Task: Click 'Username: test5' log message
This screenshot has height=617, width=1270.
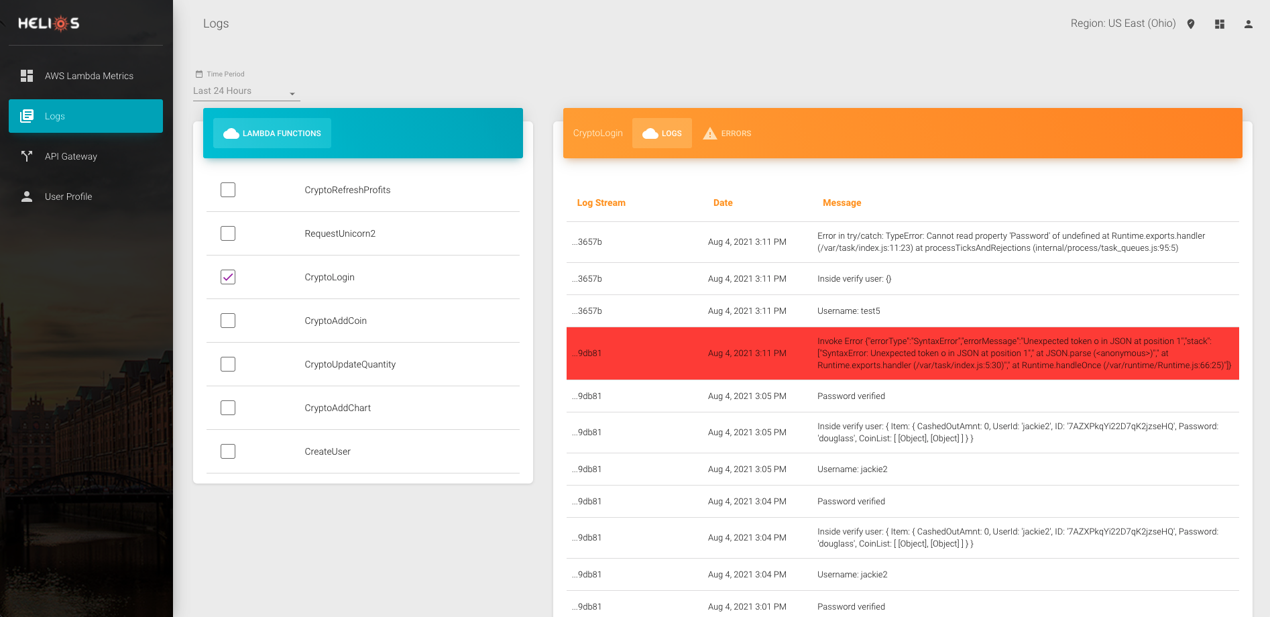Action: 848,311
